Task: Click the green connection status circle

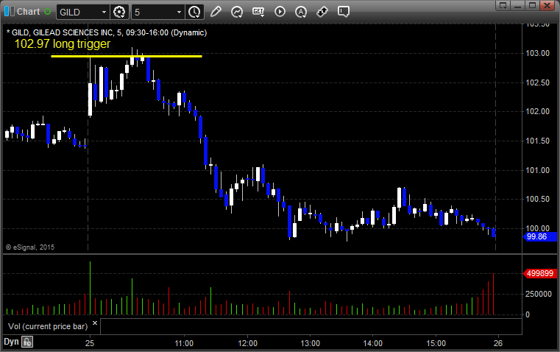Action: pos(47,12)
